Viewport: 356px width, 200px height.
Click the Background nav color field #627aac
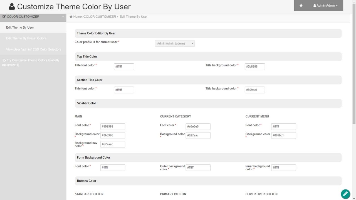pos(113,144)
